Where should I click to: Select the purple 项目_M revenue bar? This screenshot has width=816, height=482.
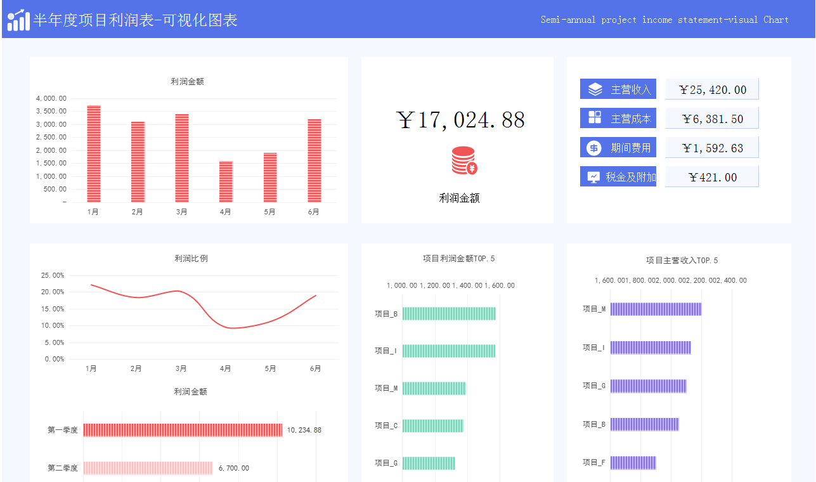click(x=656, y=309)
